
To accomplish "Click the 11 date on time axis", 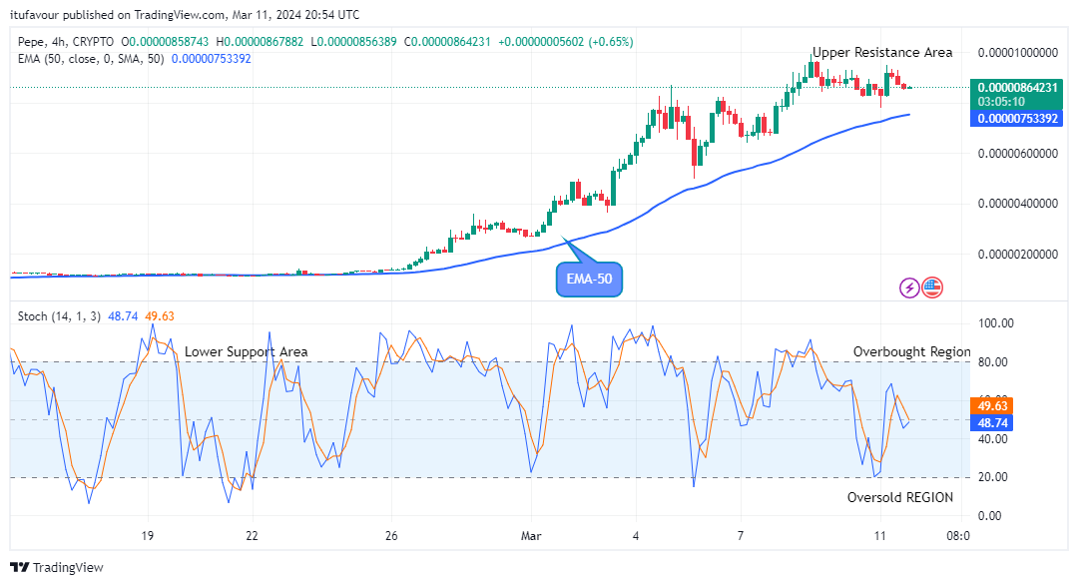I will (x=880, y=535).
